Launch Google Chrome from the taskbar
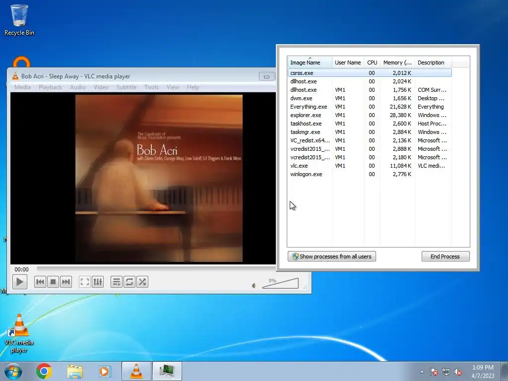 44,371
